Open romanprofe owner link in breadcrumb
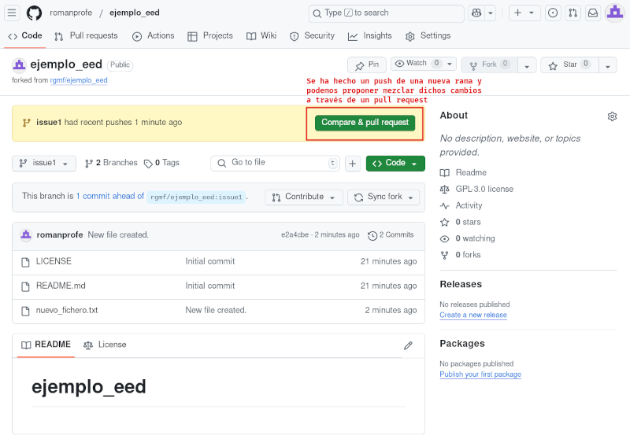 coord(71,13)
